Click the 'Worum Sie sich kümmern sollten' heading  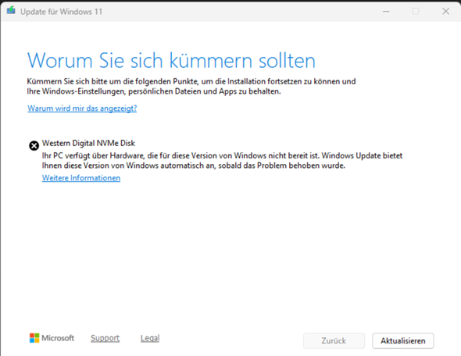(x=171, y=61)
